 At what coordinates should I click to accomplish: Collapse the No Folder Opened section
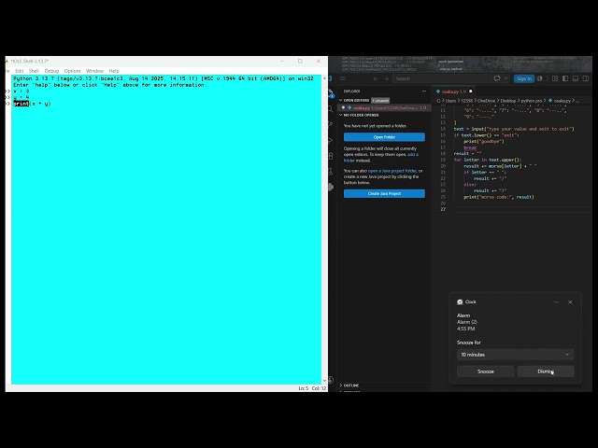pyautogui.click(x=340, y=115)
